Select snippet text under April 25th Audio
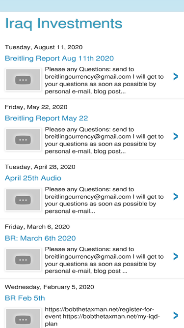This screenshot has height=328, width=184. coord(105,200)
